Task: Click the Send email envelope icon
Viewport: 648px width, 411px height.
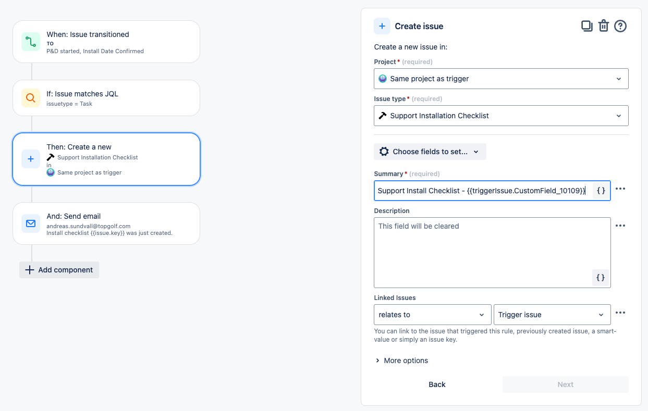Action: pyautogui.click(x=31, y=223)
